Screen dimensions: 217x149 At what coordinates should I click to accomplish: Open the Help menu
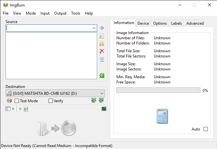pyautogui.click(x=89, y=13)
